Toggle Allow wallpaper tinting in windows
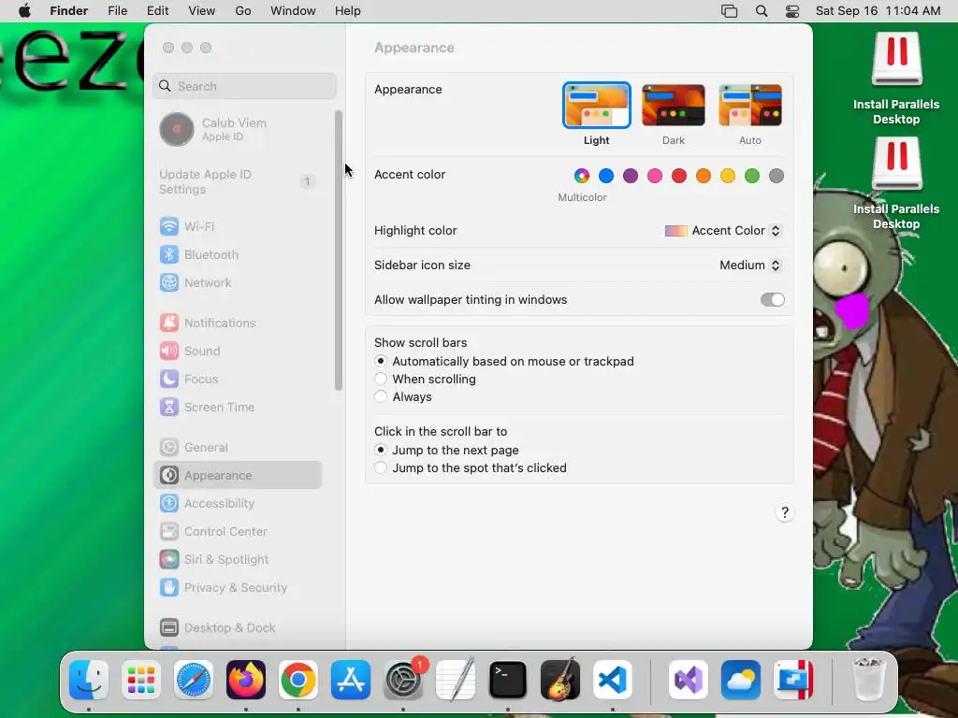Screen dimensions: 958x718 [772, 300]
